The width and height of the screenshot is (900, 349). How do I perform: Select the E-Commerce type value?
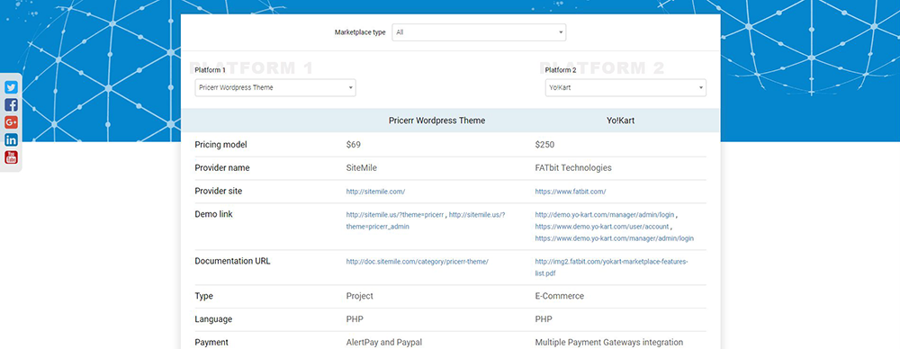(x=560, y=296)
